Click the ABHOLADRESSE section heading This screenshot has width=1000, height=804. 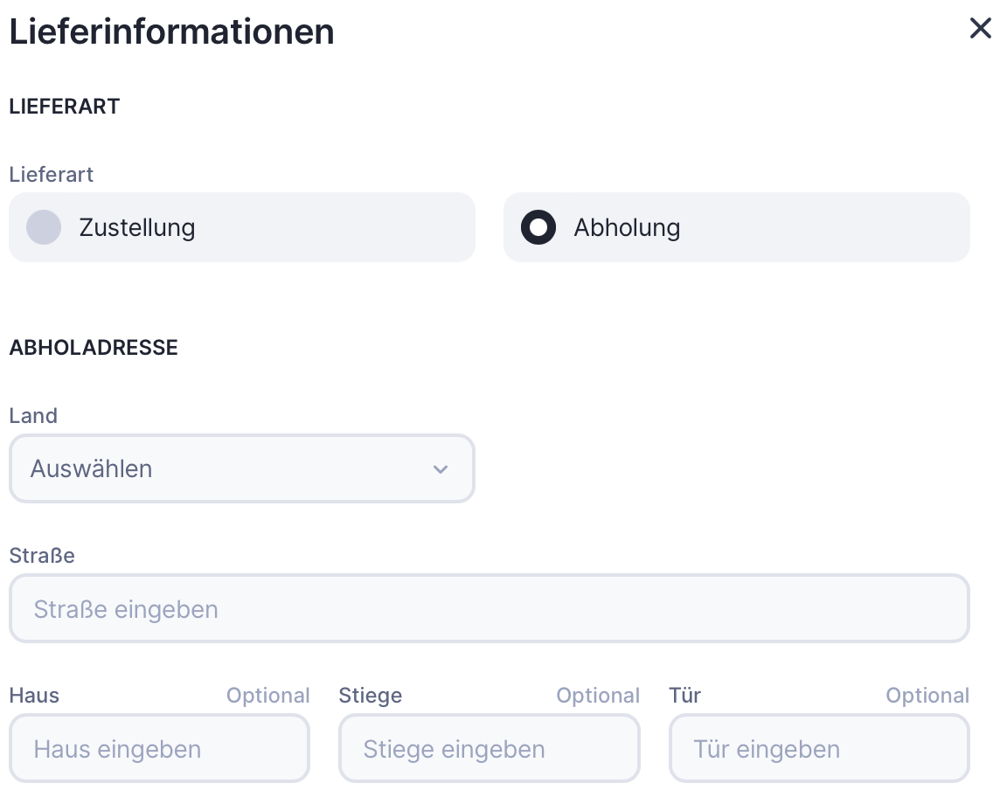[x=94, y=348]
